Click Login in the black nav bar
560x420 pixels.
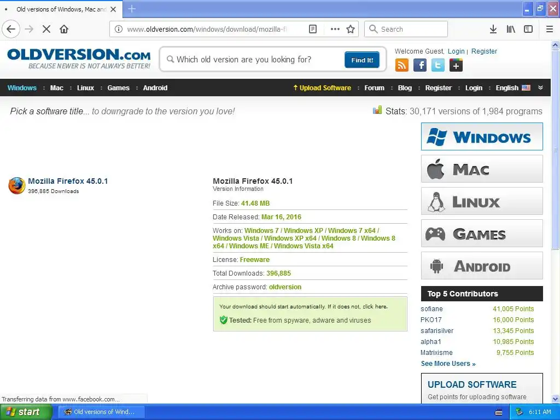(474, 88)
